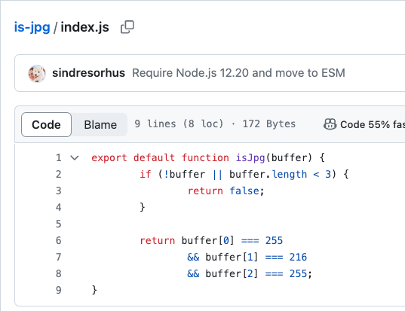Viewport: 405px width, 311px height.
Task: Open the sindresorhus author profile link
Action: click(88, 73)
